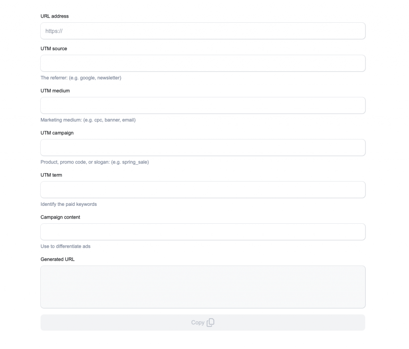
Task: Click the UTM campaign text field
Action: pyautogui.click(x=203, y=148)
